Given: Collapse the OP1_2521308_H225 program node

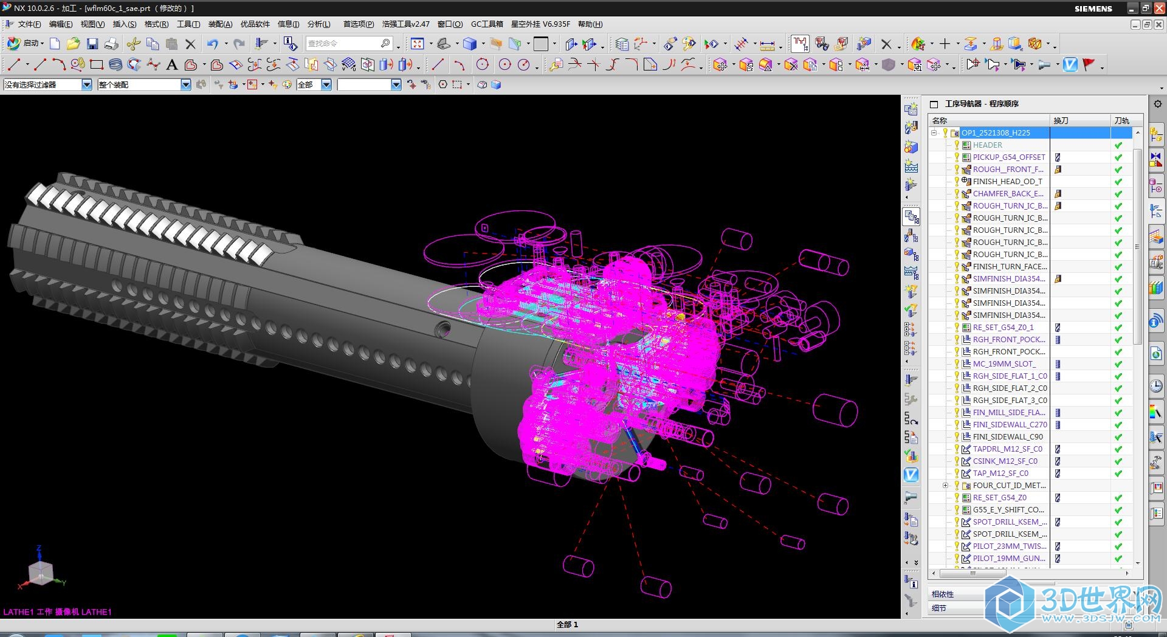Looking at the screenshot, I should [934, 133].
